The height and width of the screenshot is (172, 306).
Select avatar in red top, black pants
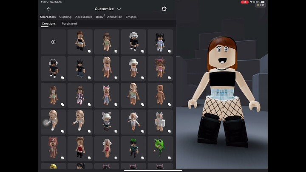coord(80,149)
